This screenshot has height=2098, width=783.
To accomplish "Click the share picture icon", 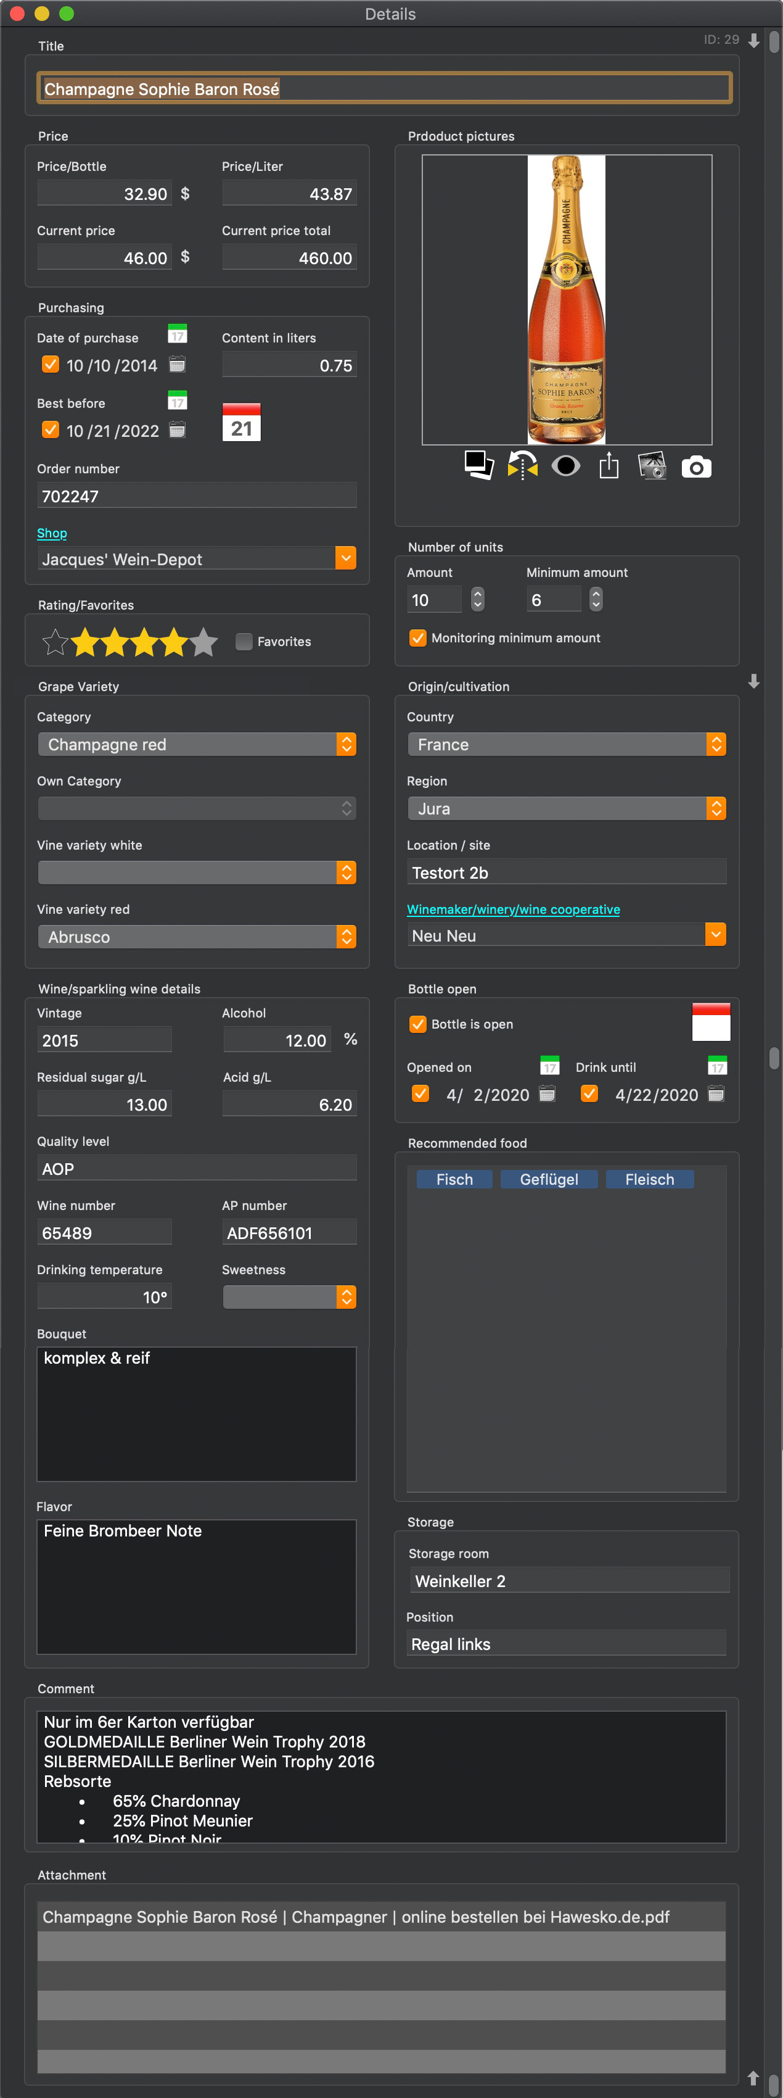I will click(x=609, y=466).
